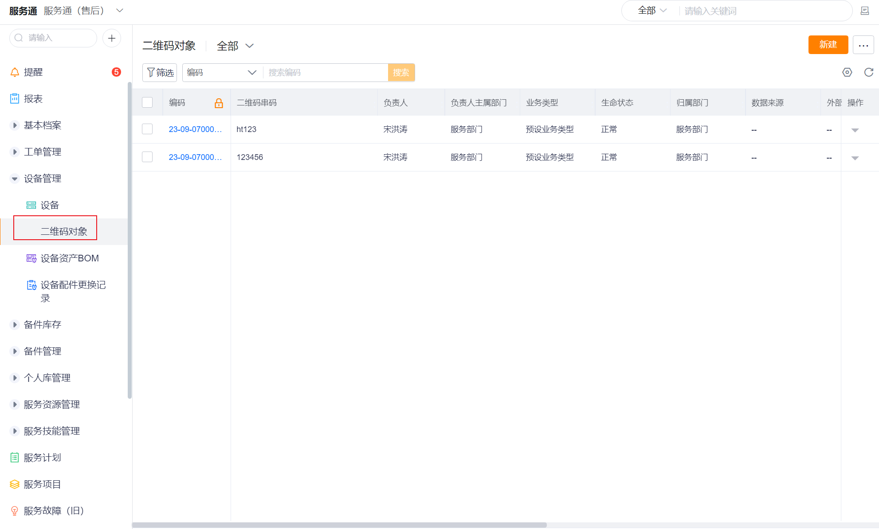Screen dimensions: 879x529
Task: Check the row with serial ht123
Action: 147,129
